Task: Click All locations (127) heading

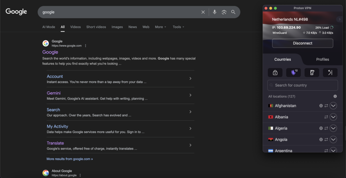Action: tap(282, 96)
